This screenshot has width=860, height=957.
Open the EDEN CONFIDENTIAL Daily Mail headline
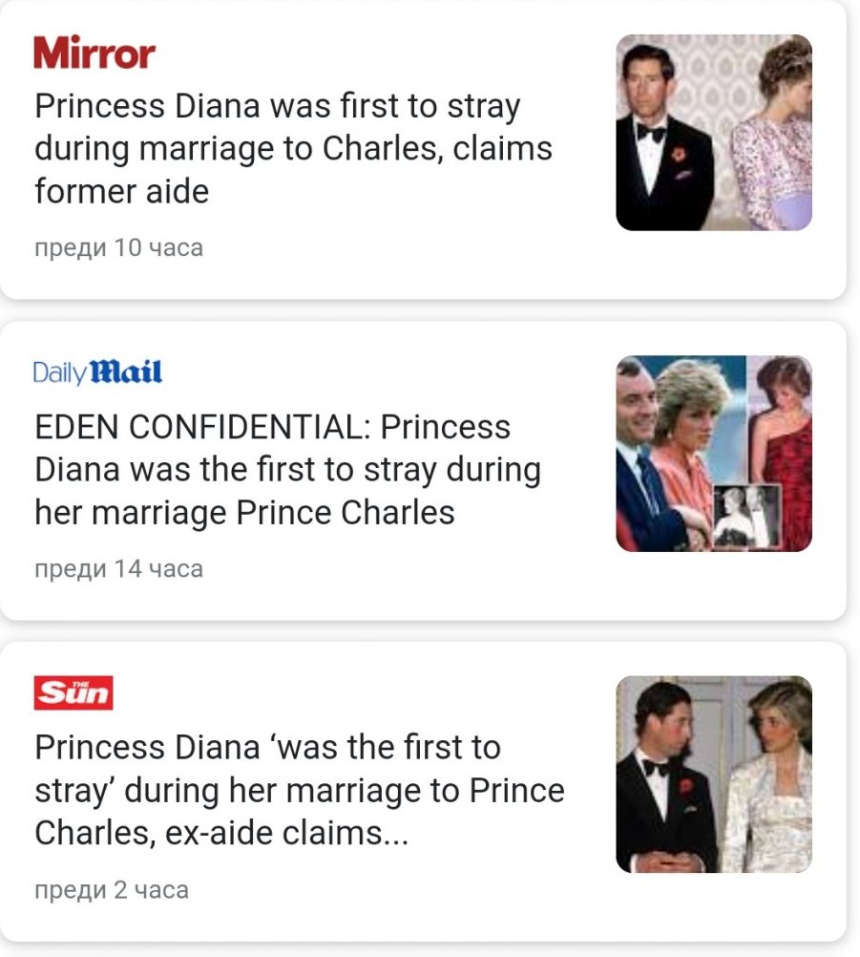tap(286, 469)
